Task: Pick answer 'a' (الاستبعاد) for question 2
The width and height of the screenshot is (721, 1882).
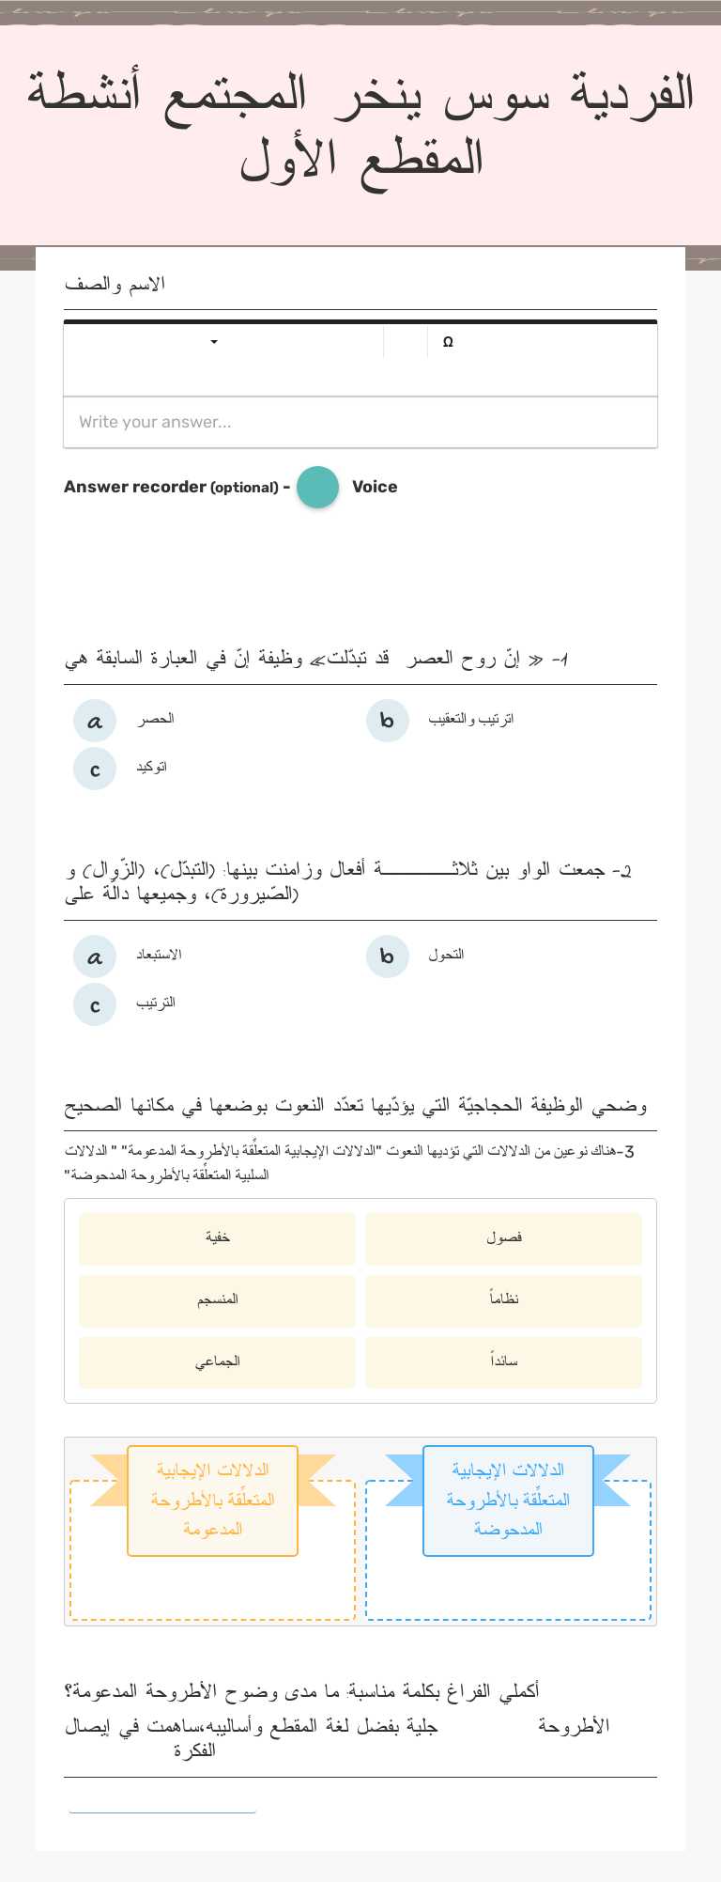Action: coord(94,957)
